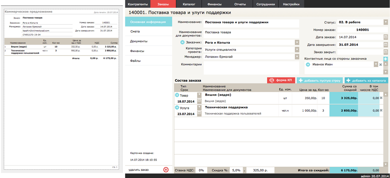The width and height of the screenshot is (390, 178).
Task: Switch to the Каталог top tab
Action: click(x=189, y=4)
